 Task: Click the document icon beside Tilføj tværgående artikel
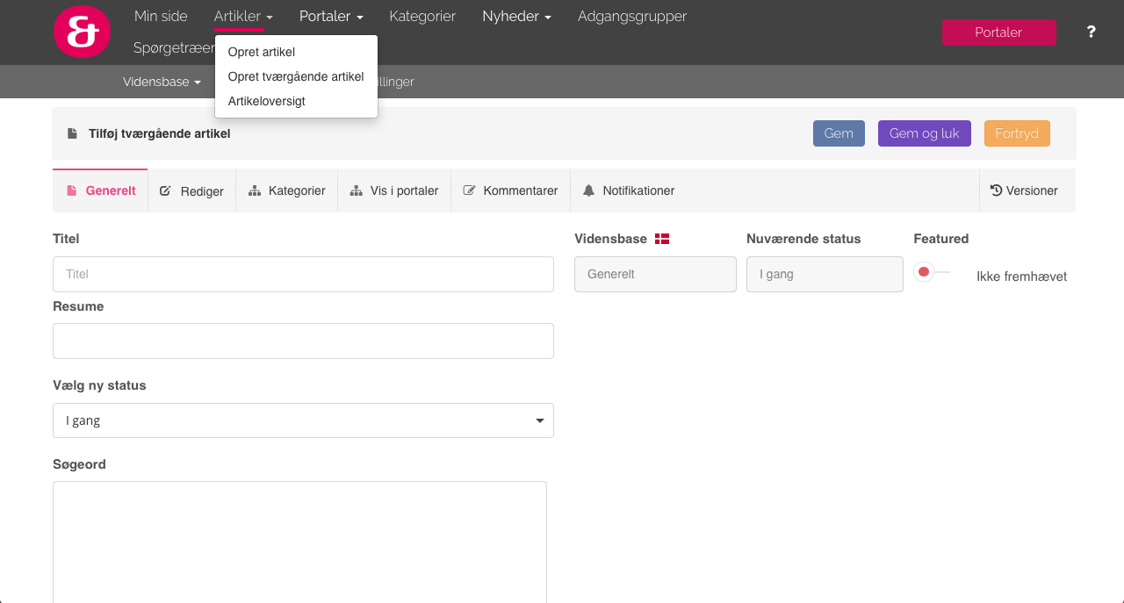[x=72, y=133]
